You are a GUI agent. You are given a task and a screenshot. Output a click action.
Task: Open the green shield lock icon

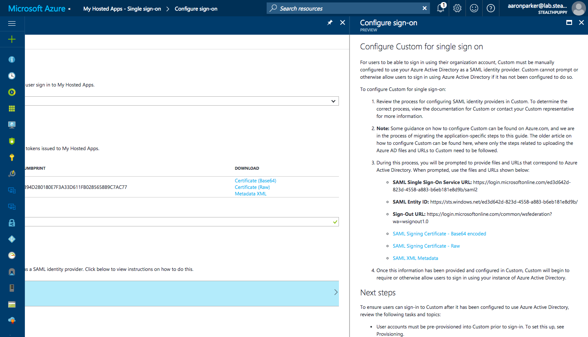pyautogui.click(x=12, y=141)
